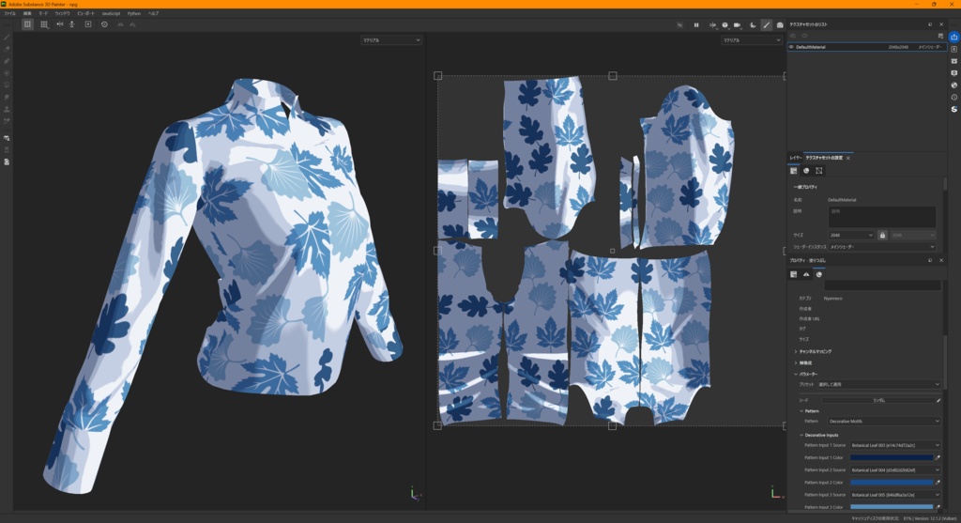Close the テクスチャセットの設定 tab
Viewport: 961px width, 523px height.
coord(848,158)
